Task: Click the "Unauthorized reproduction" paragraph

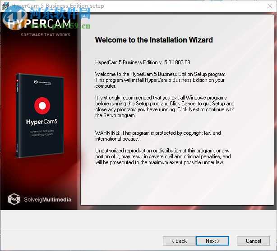Action: point(163,156)
